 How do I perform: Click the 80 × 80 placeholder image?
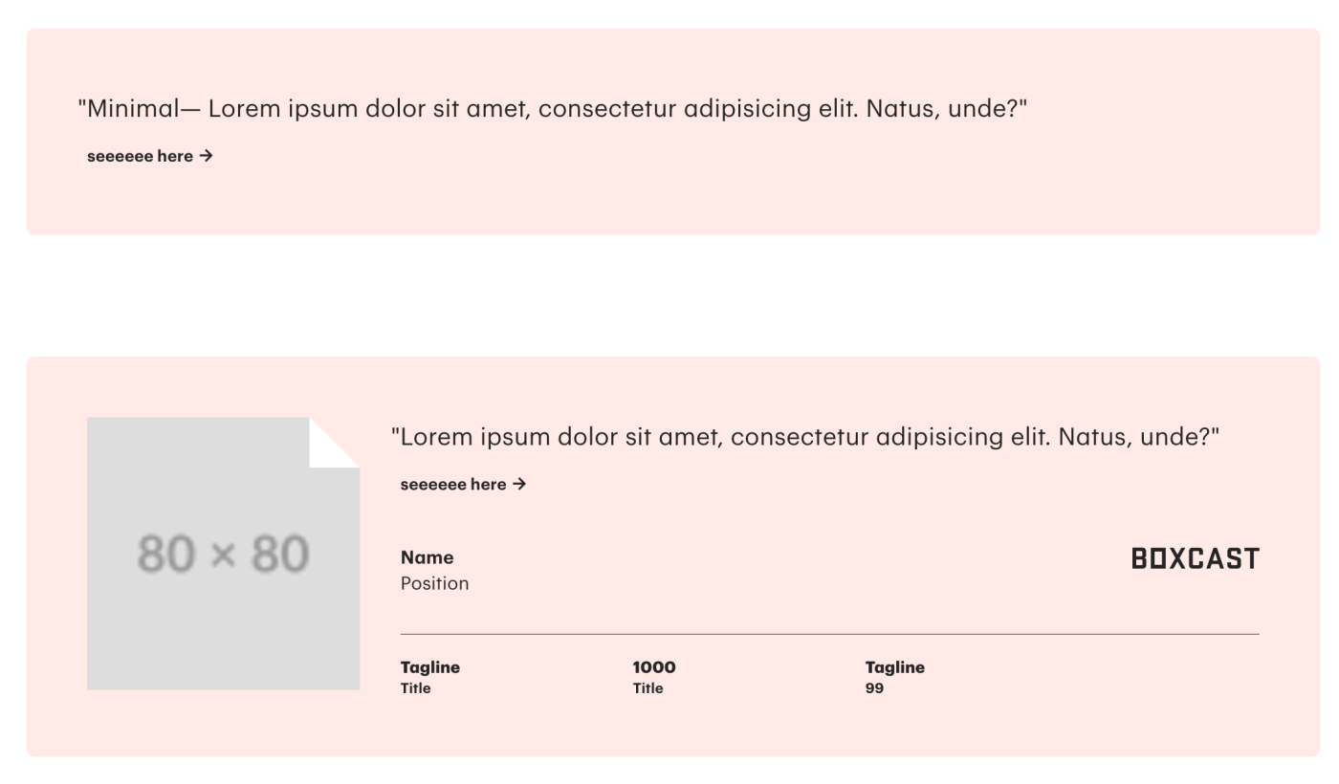point(223,554)
